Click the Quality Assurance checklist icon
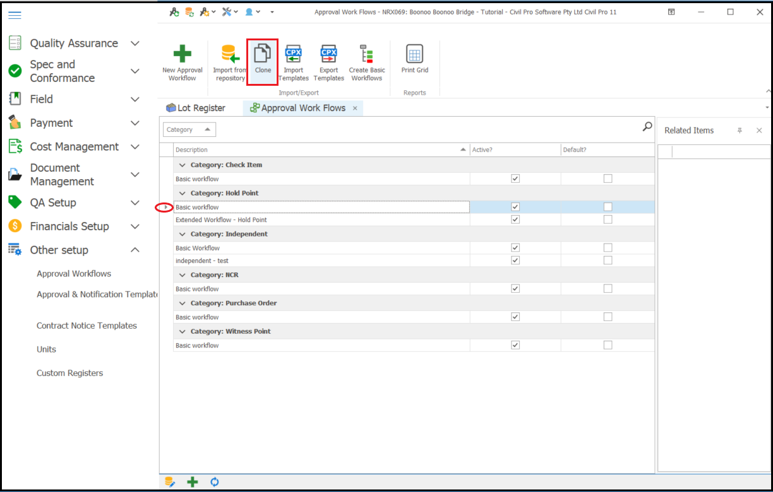This screenshot has height=492, width=773. [x=15, y=44]
